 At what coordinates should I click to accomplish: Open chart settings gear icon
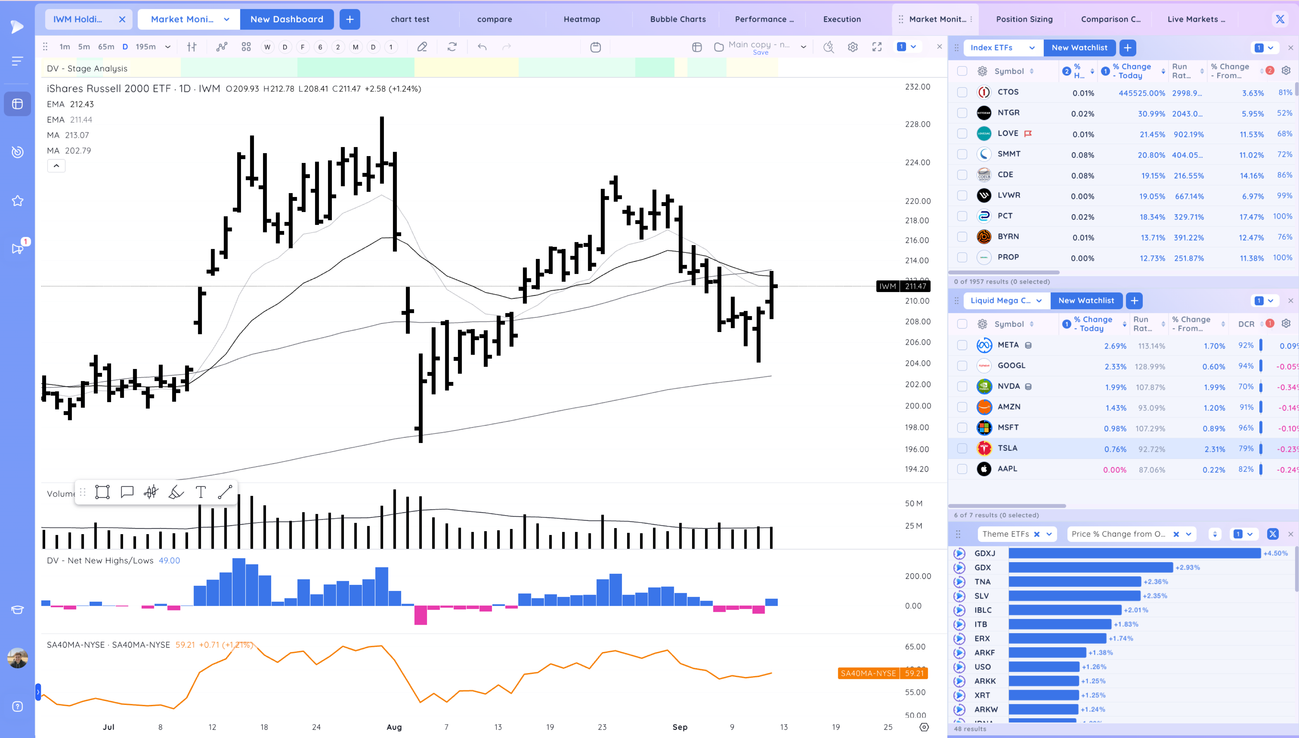pos(853,47)
